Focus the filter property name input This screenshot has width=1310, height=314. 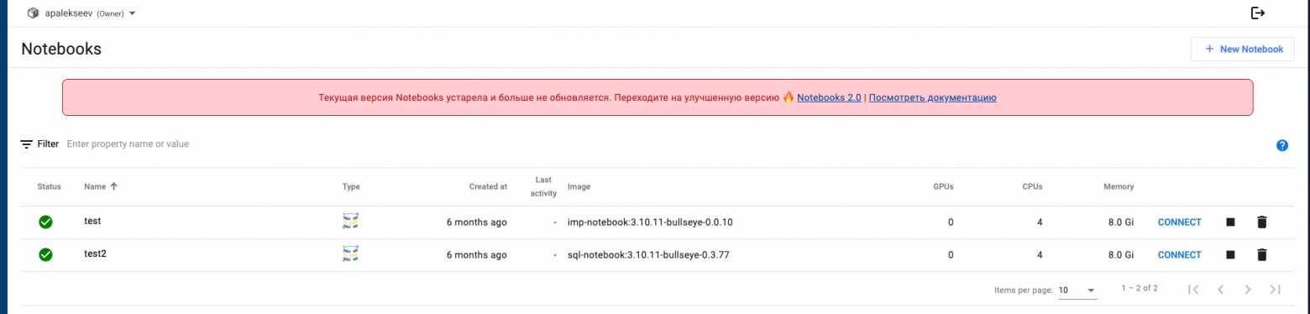(128, 144)
